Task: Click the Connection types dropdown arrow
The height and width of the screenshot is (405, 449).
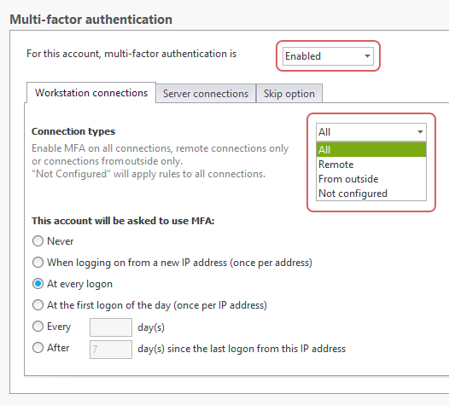Action: 420,132
